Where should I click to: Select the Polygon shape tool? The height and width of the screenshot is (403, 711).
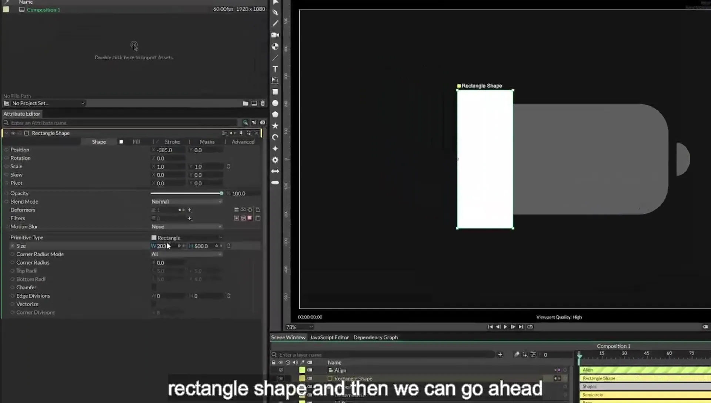[x=275, y=114]
